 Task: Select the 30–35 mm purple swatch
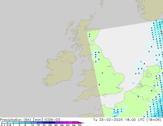click(58, 123)
